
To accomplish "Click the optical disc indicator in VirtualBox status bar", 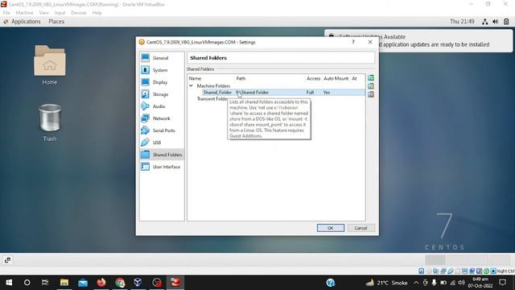I will point(429,271).
